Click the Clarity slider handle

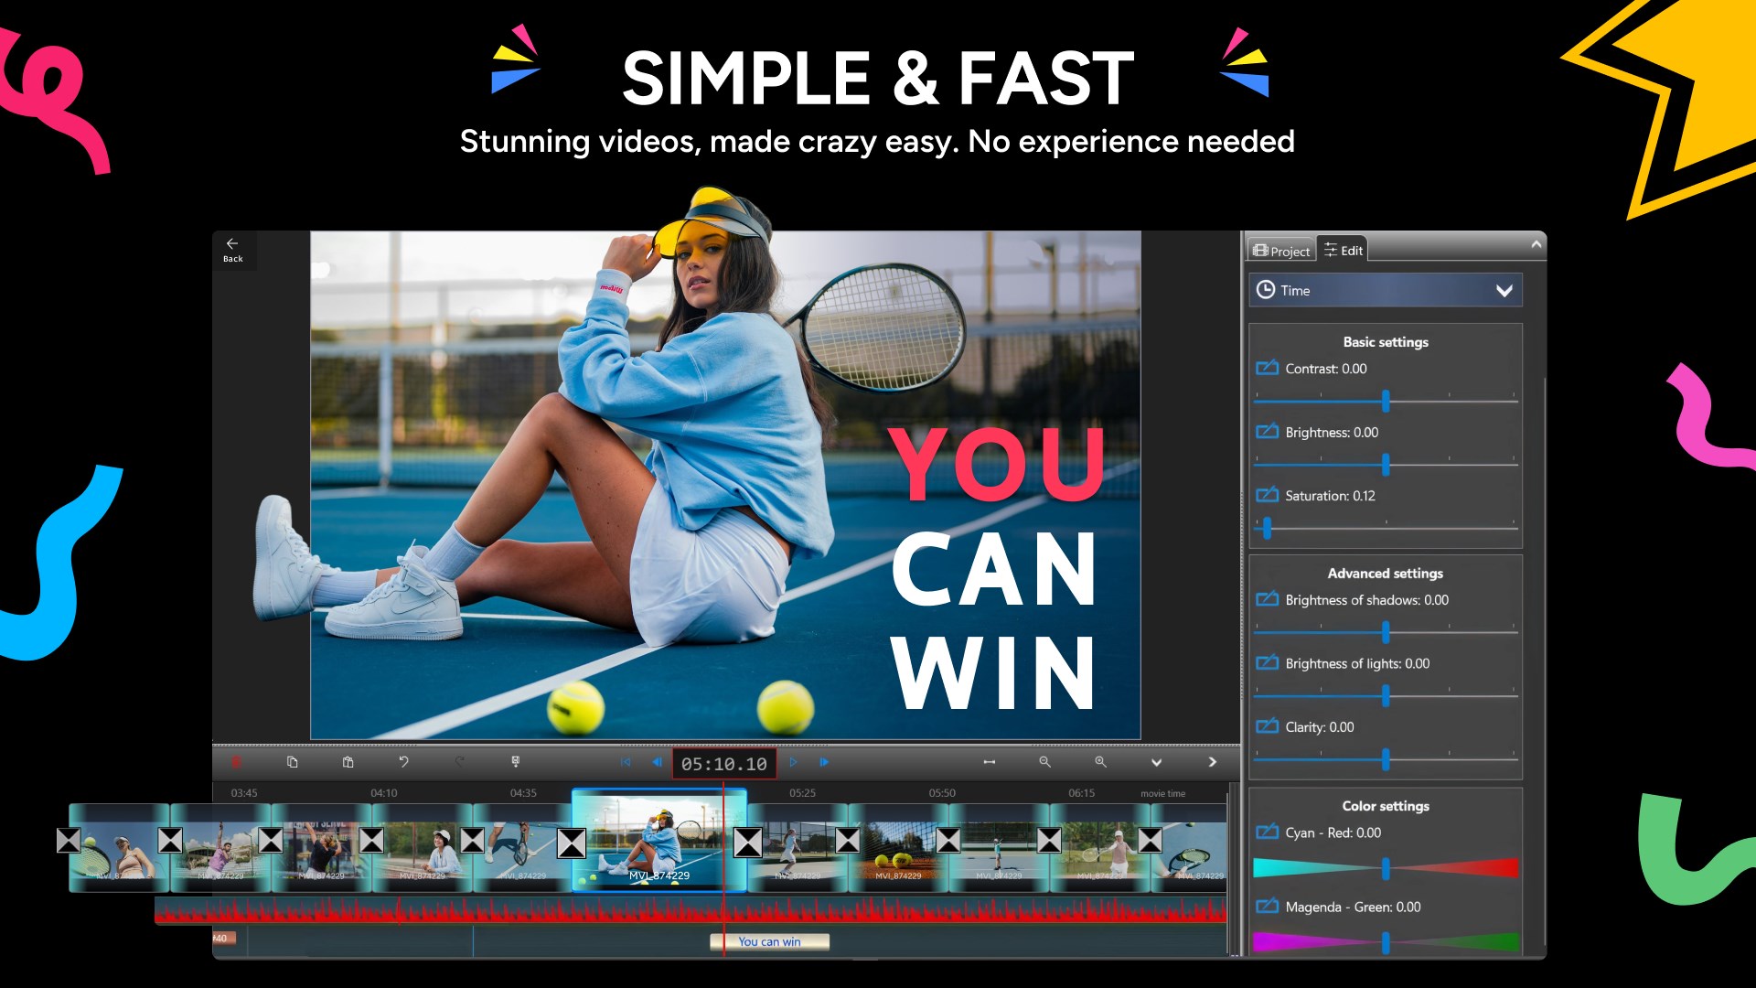tap(1386, 759)
